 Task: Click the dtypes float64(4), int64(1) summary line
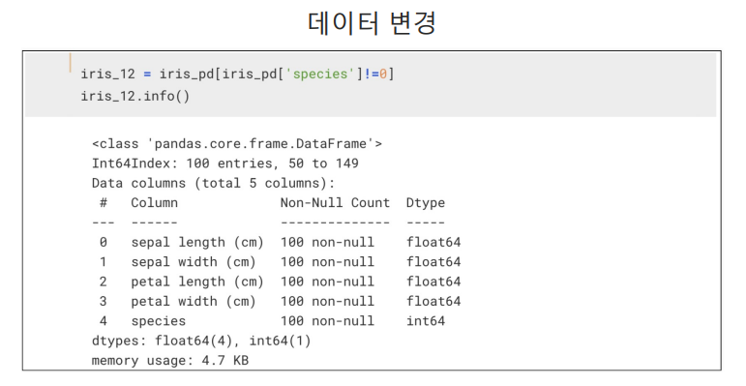(201, 341)
